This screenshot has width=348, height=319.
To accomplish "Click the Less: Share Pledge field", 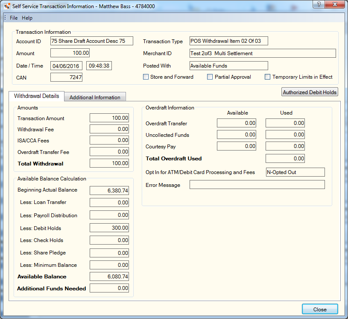I will [109, 253].
